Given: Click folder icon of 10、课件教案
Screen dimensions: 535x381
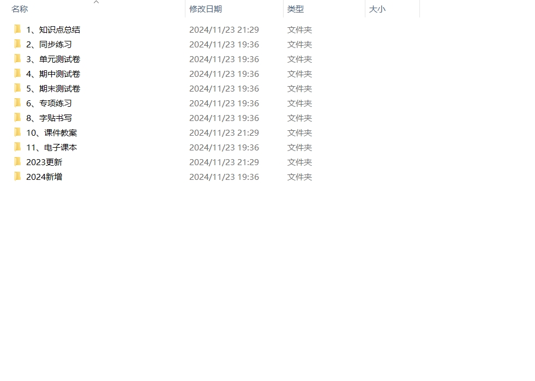Looking at the screenshot, I should point(17,132).
